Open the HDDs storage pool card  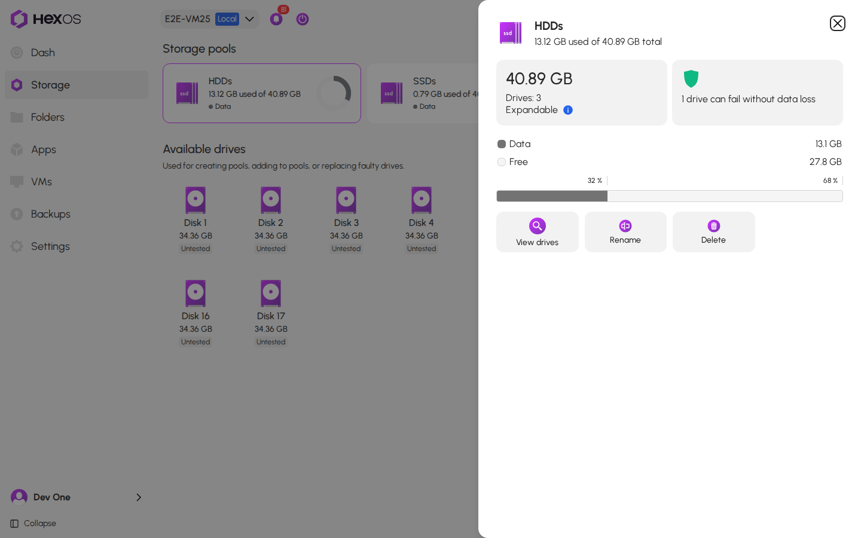tap(262, 93)
